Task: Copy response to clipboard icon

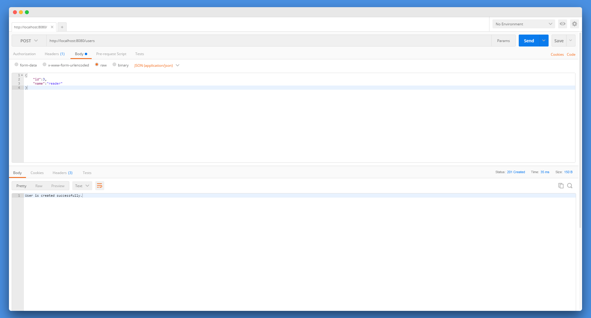Action: 561,186
